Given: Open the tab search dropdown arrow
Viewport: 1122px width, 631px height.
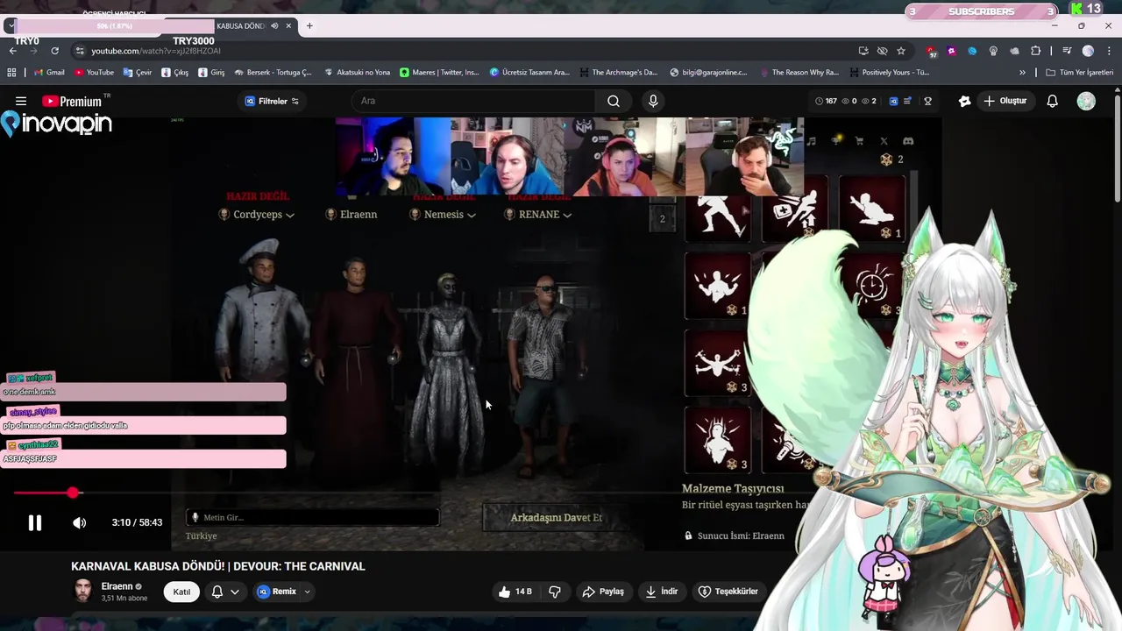Looking at the screenshot, I should [x=10, y=25].
